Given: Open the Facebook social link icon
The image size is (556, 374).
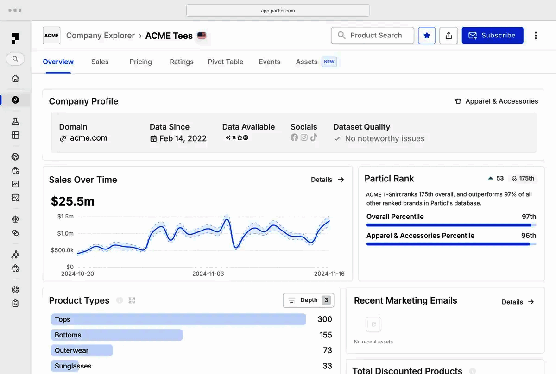Looking at the screenshot, I should (x=294, y=137).
